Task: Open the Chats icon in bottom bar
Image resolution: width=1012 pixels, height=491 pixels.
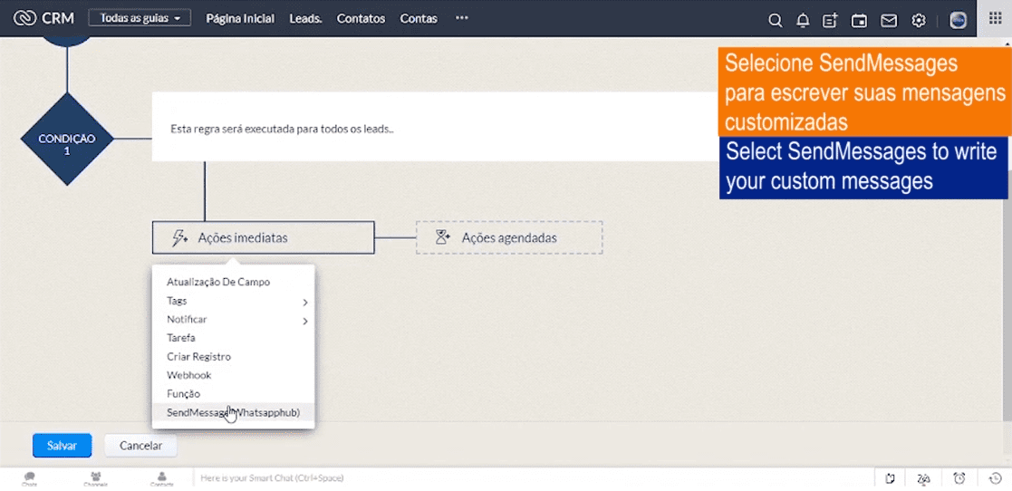Action: (x=30, y=478)
